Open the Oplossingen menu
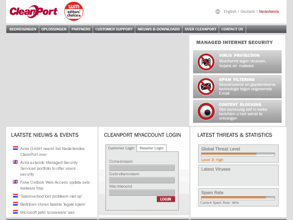Image resolution: width=293 pixels, height=220 pixels. [x=54, y=29]
